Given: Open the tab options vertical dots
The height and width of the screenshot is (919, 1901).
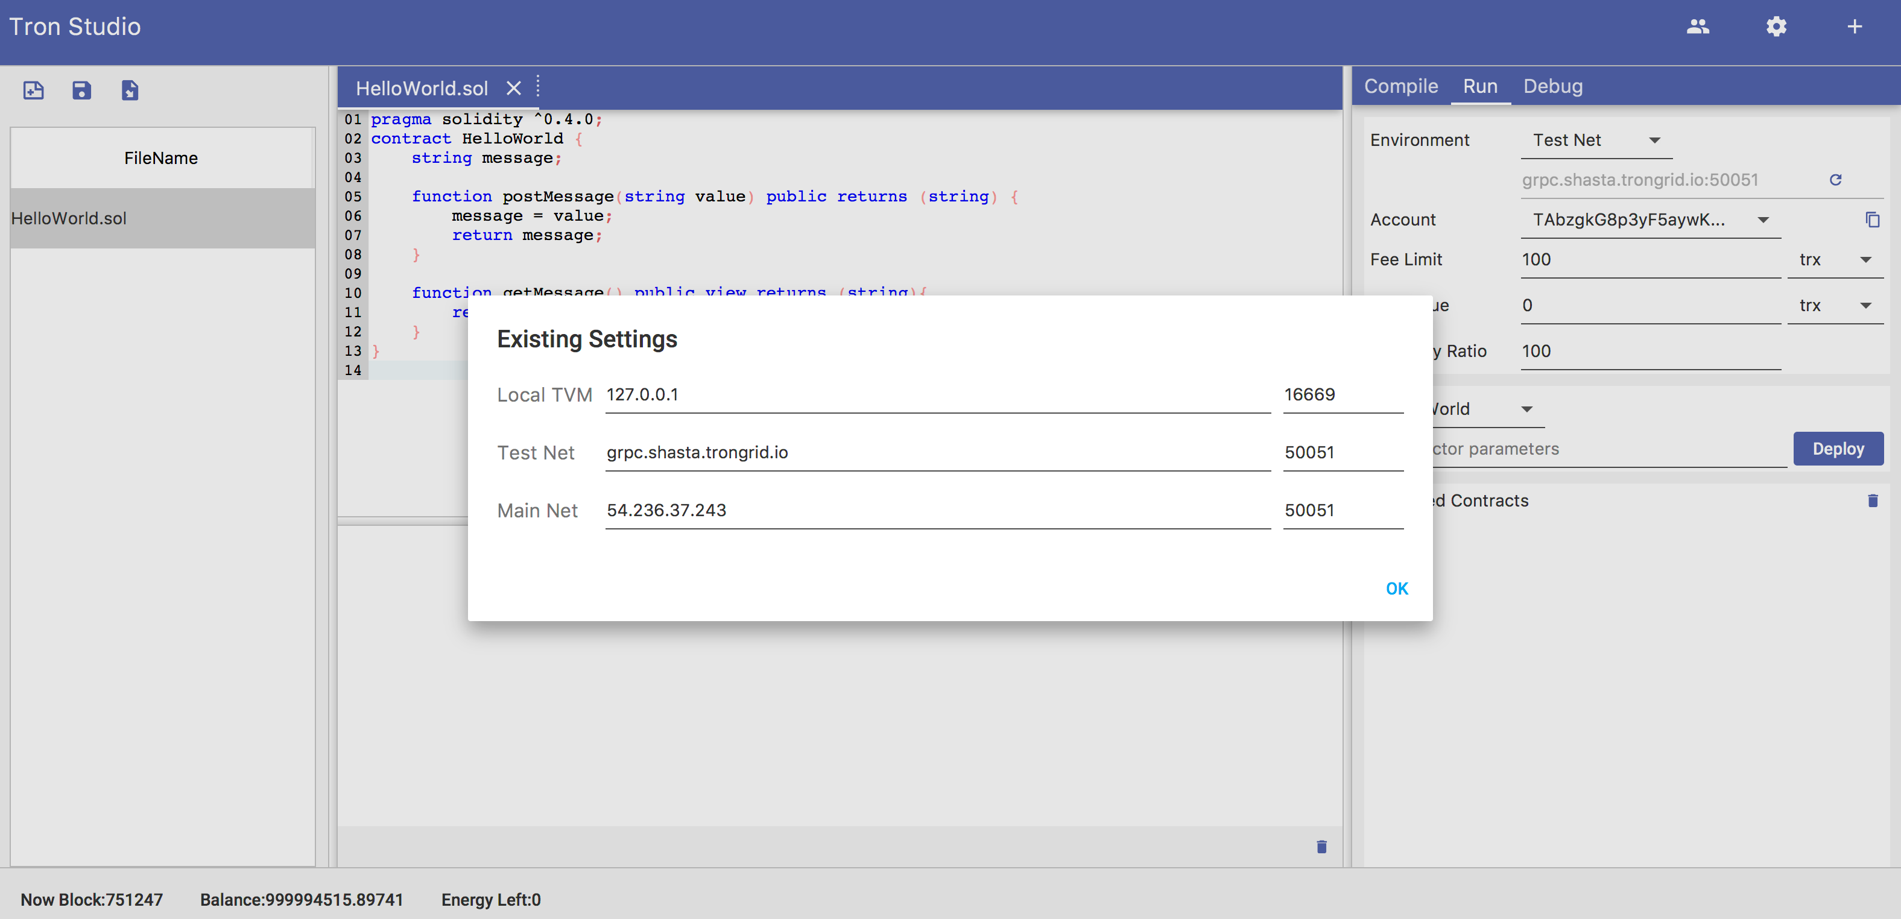Looking at the screenshot, I should pyautogui.click(x=538, y=86).
